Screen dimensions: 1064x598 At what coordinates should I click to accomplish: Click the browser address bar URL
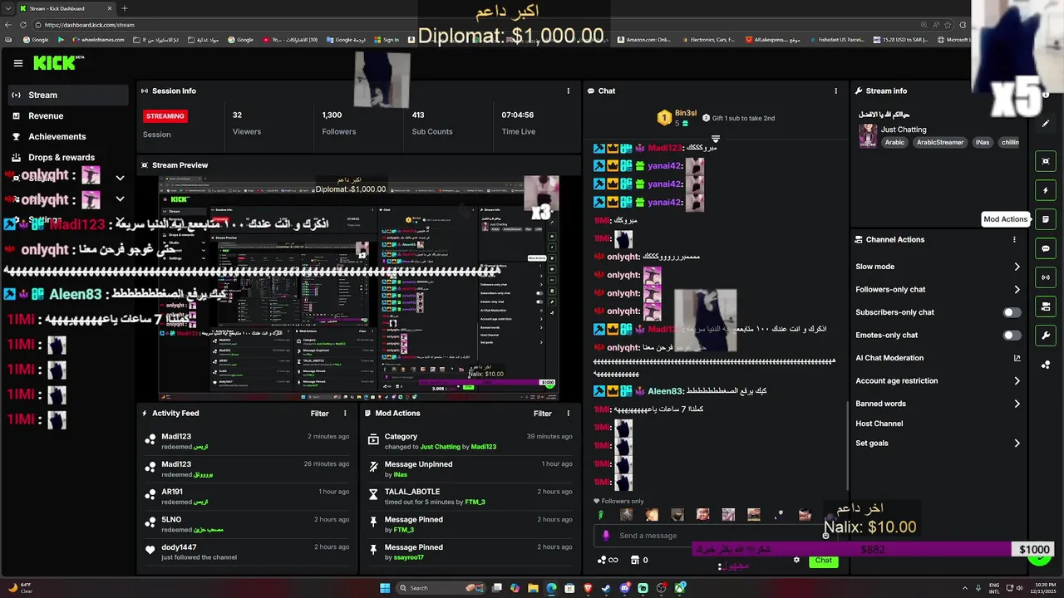(90, 25)
